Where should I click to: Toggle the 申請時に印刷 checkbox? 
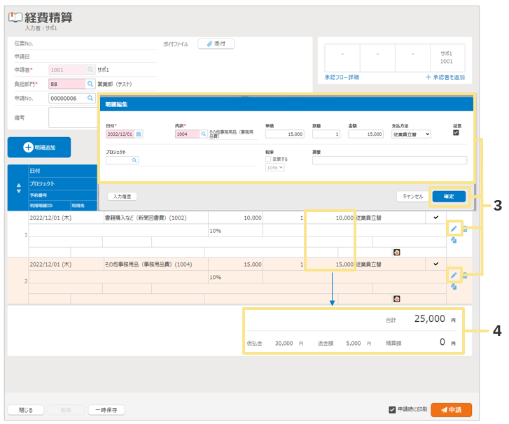(x=392, y=410)
